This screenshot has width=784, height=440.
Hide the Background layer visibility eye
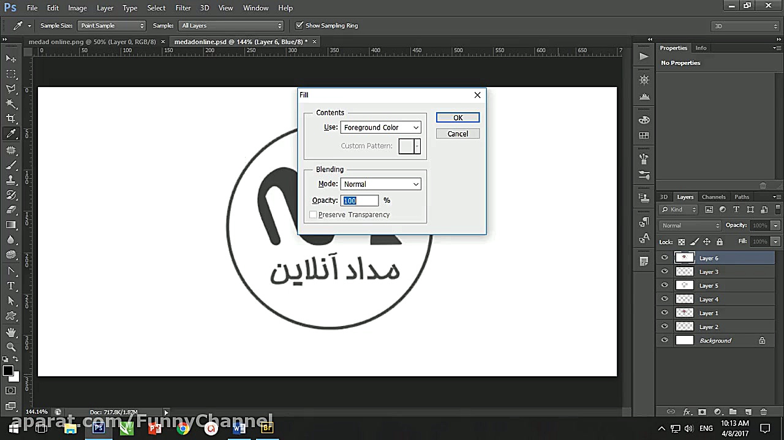[665, 340]
